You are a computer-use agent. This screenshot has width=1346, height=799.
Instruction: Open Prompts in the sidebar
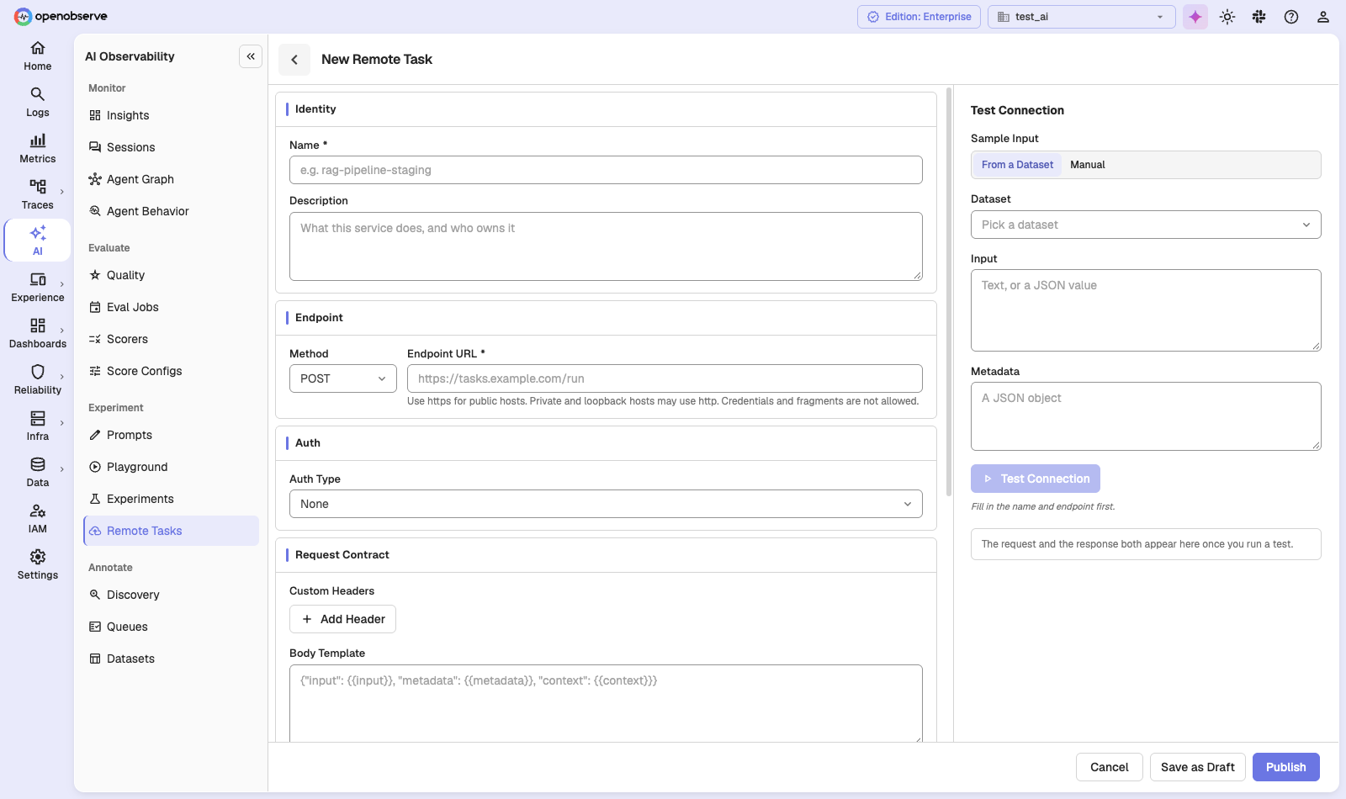coord(171,435)
